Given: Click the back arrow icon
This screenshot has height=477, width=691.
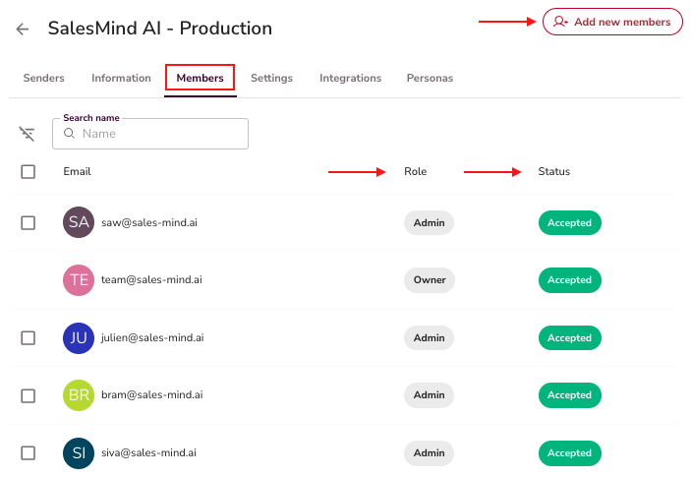Looking at the screenshot, I should click(23, 30).
